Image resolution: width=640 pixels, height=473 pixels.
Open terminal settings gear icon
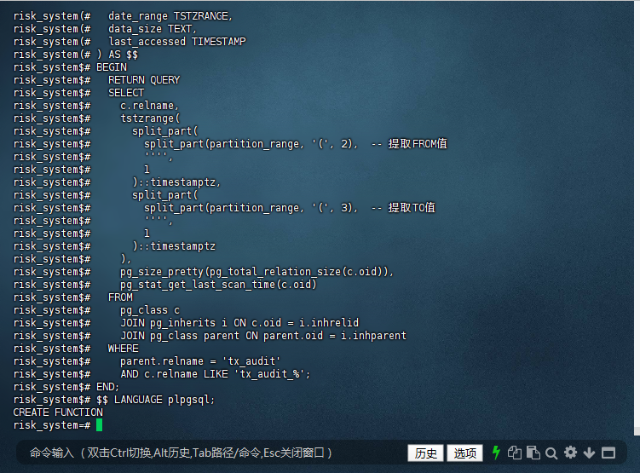pos(570,453)
